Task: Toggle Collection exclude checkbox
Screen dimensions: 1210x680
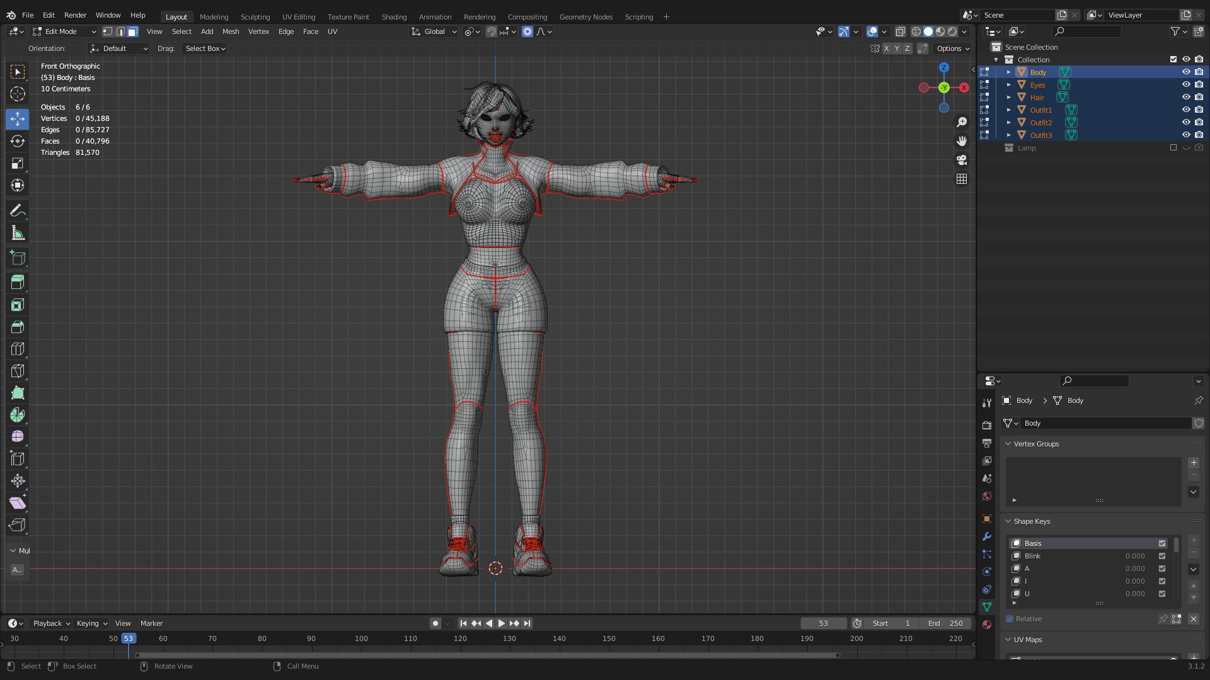Action: [x=1173, y=59]
